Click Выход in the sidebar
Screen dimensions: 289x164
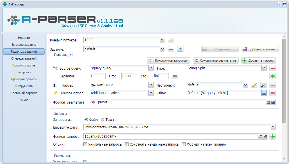click(24, 100)
